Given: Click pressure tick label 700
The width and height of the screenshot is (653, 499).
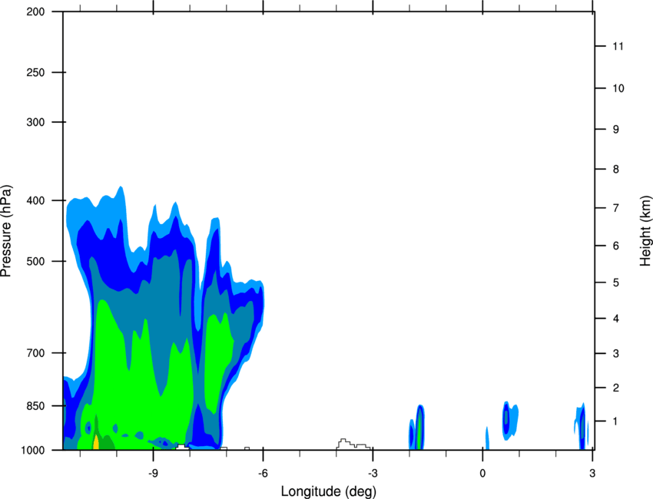Looking at the screenshot, I should tap(35, 353).
